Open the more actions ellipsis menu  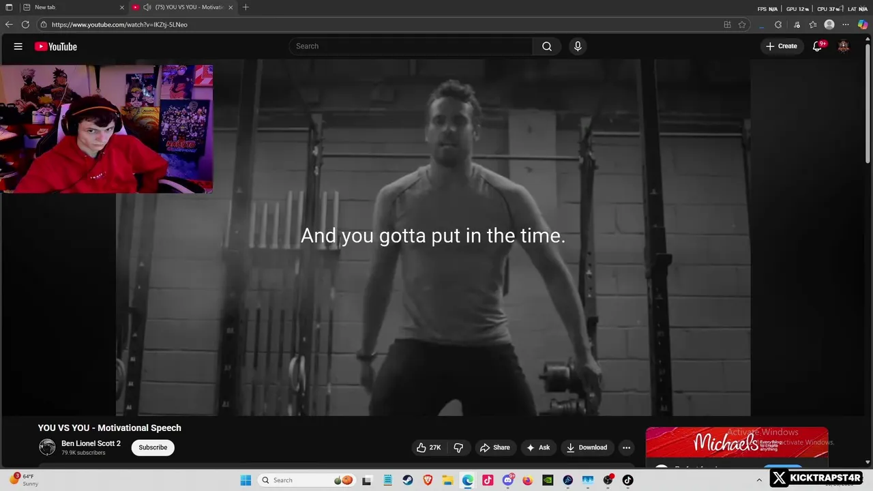626,447
